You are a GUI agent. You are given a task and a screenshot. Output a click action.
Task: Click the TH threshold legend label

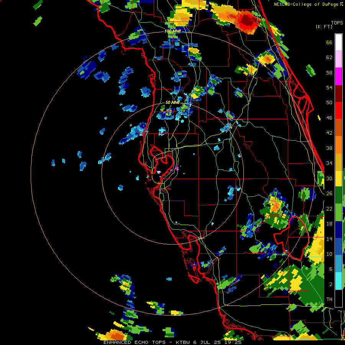click(x=329, y=299)
